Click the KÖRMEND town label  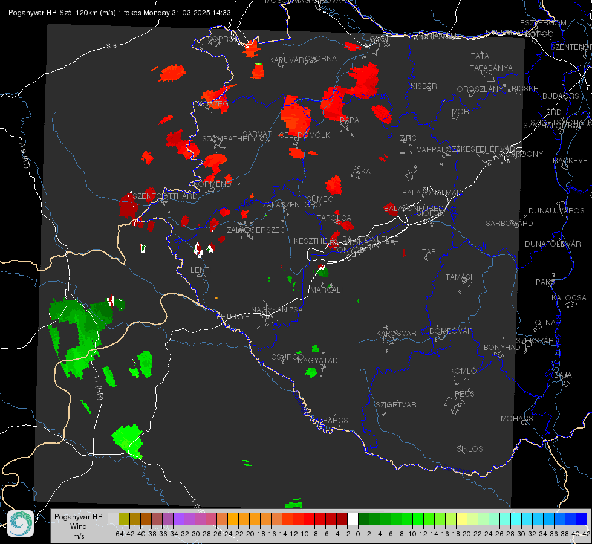pos(213,184)
